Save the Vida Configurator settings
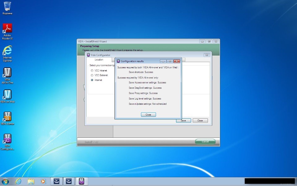This screenshot has height=186, width=297. (183, 120)
